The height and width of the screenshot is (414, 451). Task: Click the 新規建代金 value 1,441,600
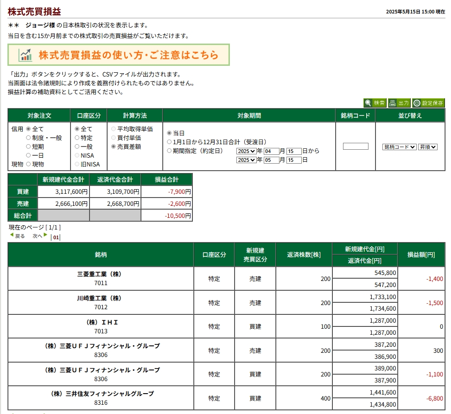click(x=383, y=392)
